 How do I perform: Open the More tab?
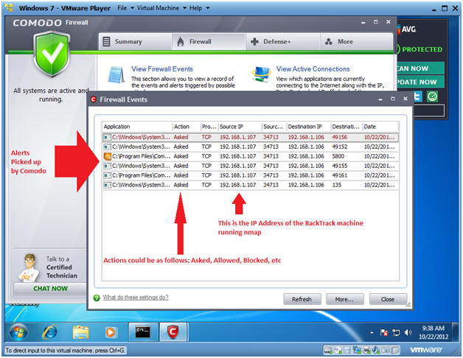[x=356, y=41]
